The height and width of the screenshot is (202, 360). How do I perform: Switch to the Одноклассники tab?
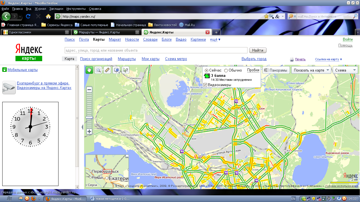36,32
